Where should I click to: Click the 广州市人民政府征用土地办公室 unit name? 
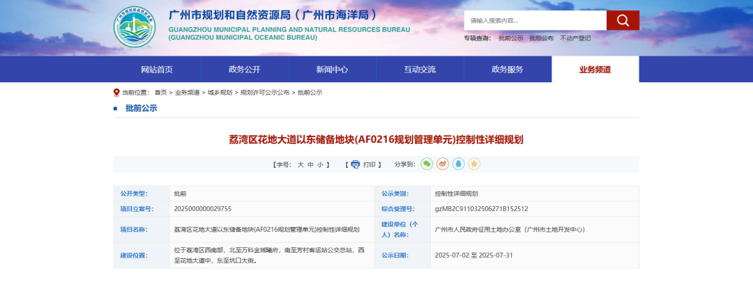pyautogui.click(x=510, y=230)
